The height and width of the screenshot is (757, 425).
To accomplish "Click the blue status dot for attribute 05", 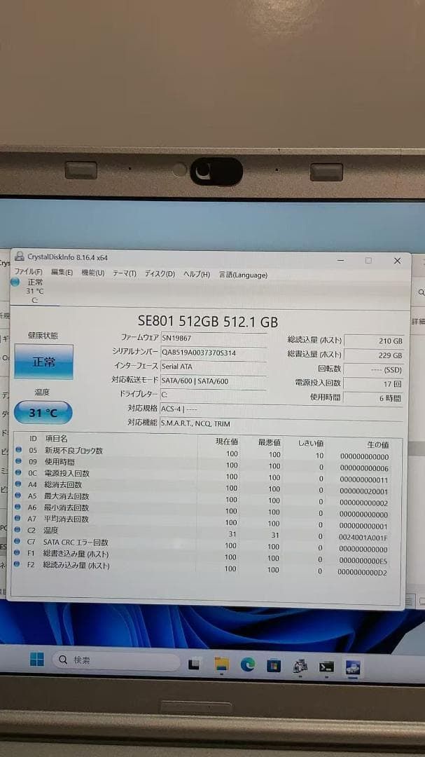I will click(18, 449).
